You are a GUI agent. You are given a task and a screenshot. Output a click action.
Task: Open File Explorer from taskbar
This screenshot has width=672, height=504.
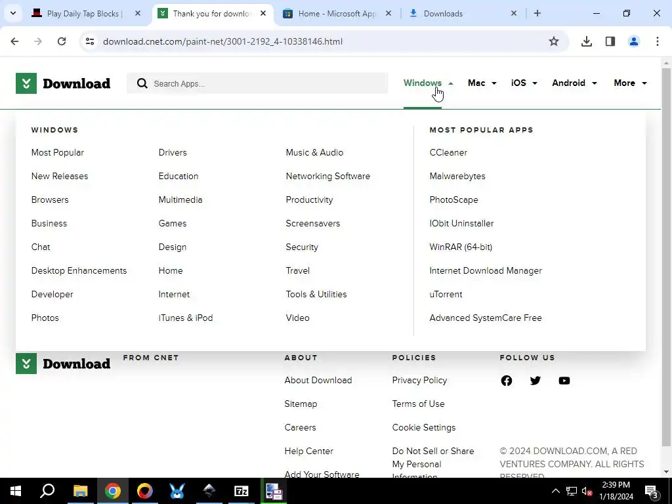point(80,491)
